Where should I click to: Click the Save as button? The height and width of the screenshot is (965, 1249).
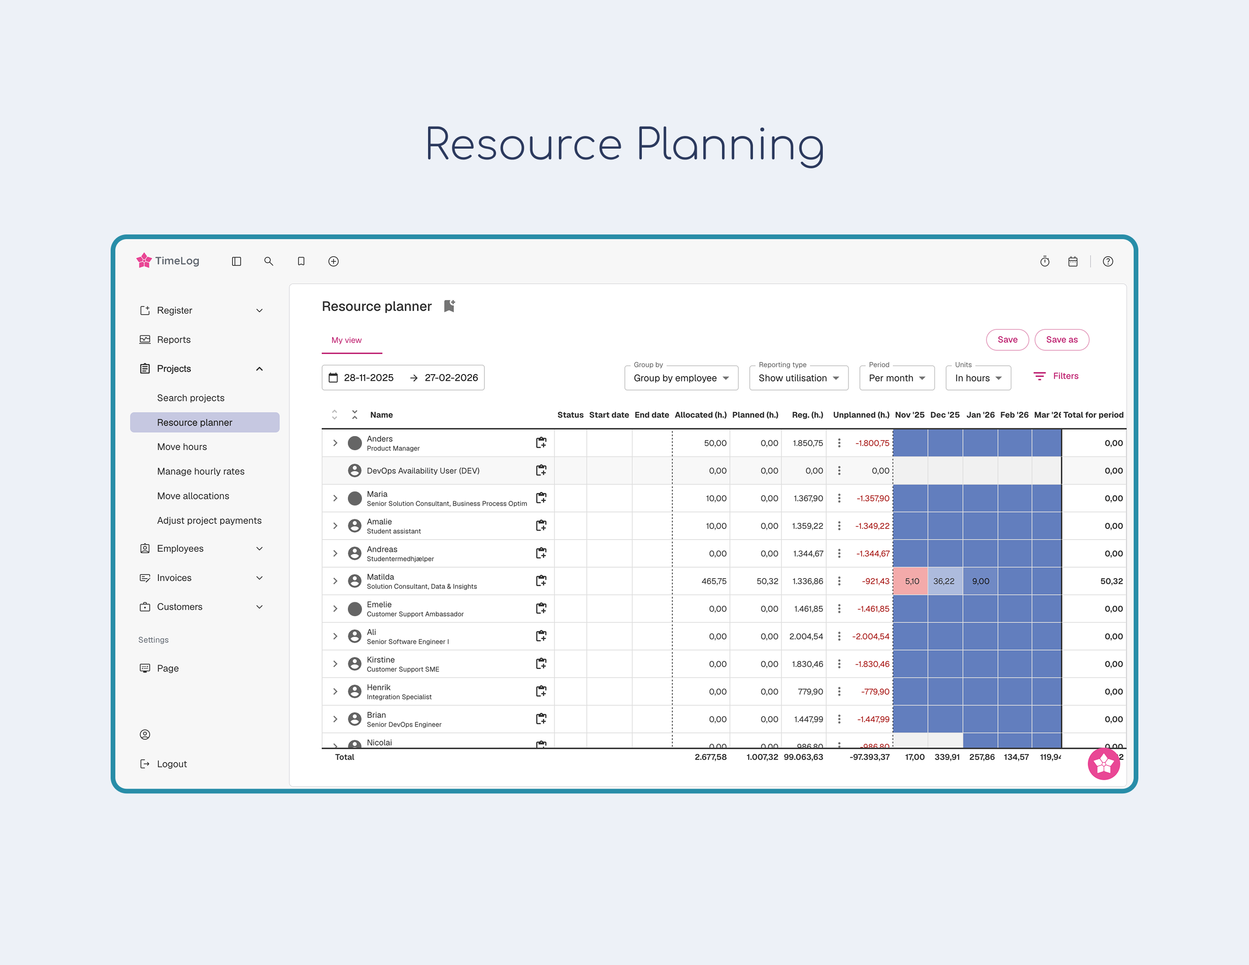point(1061,340)
